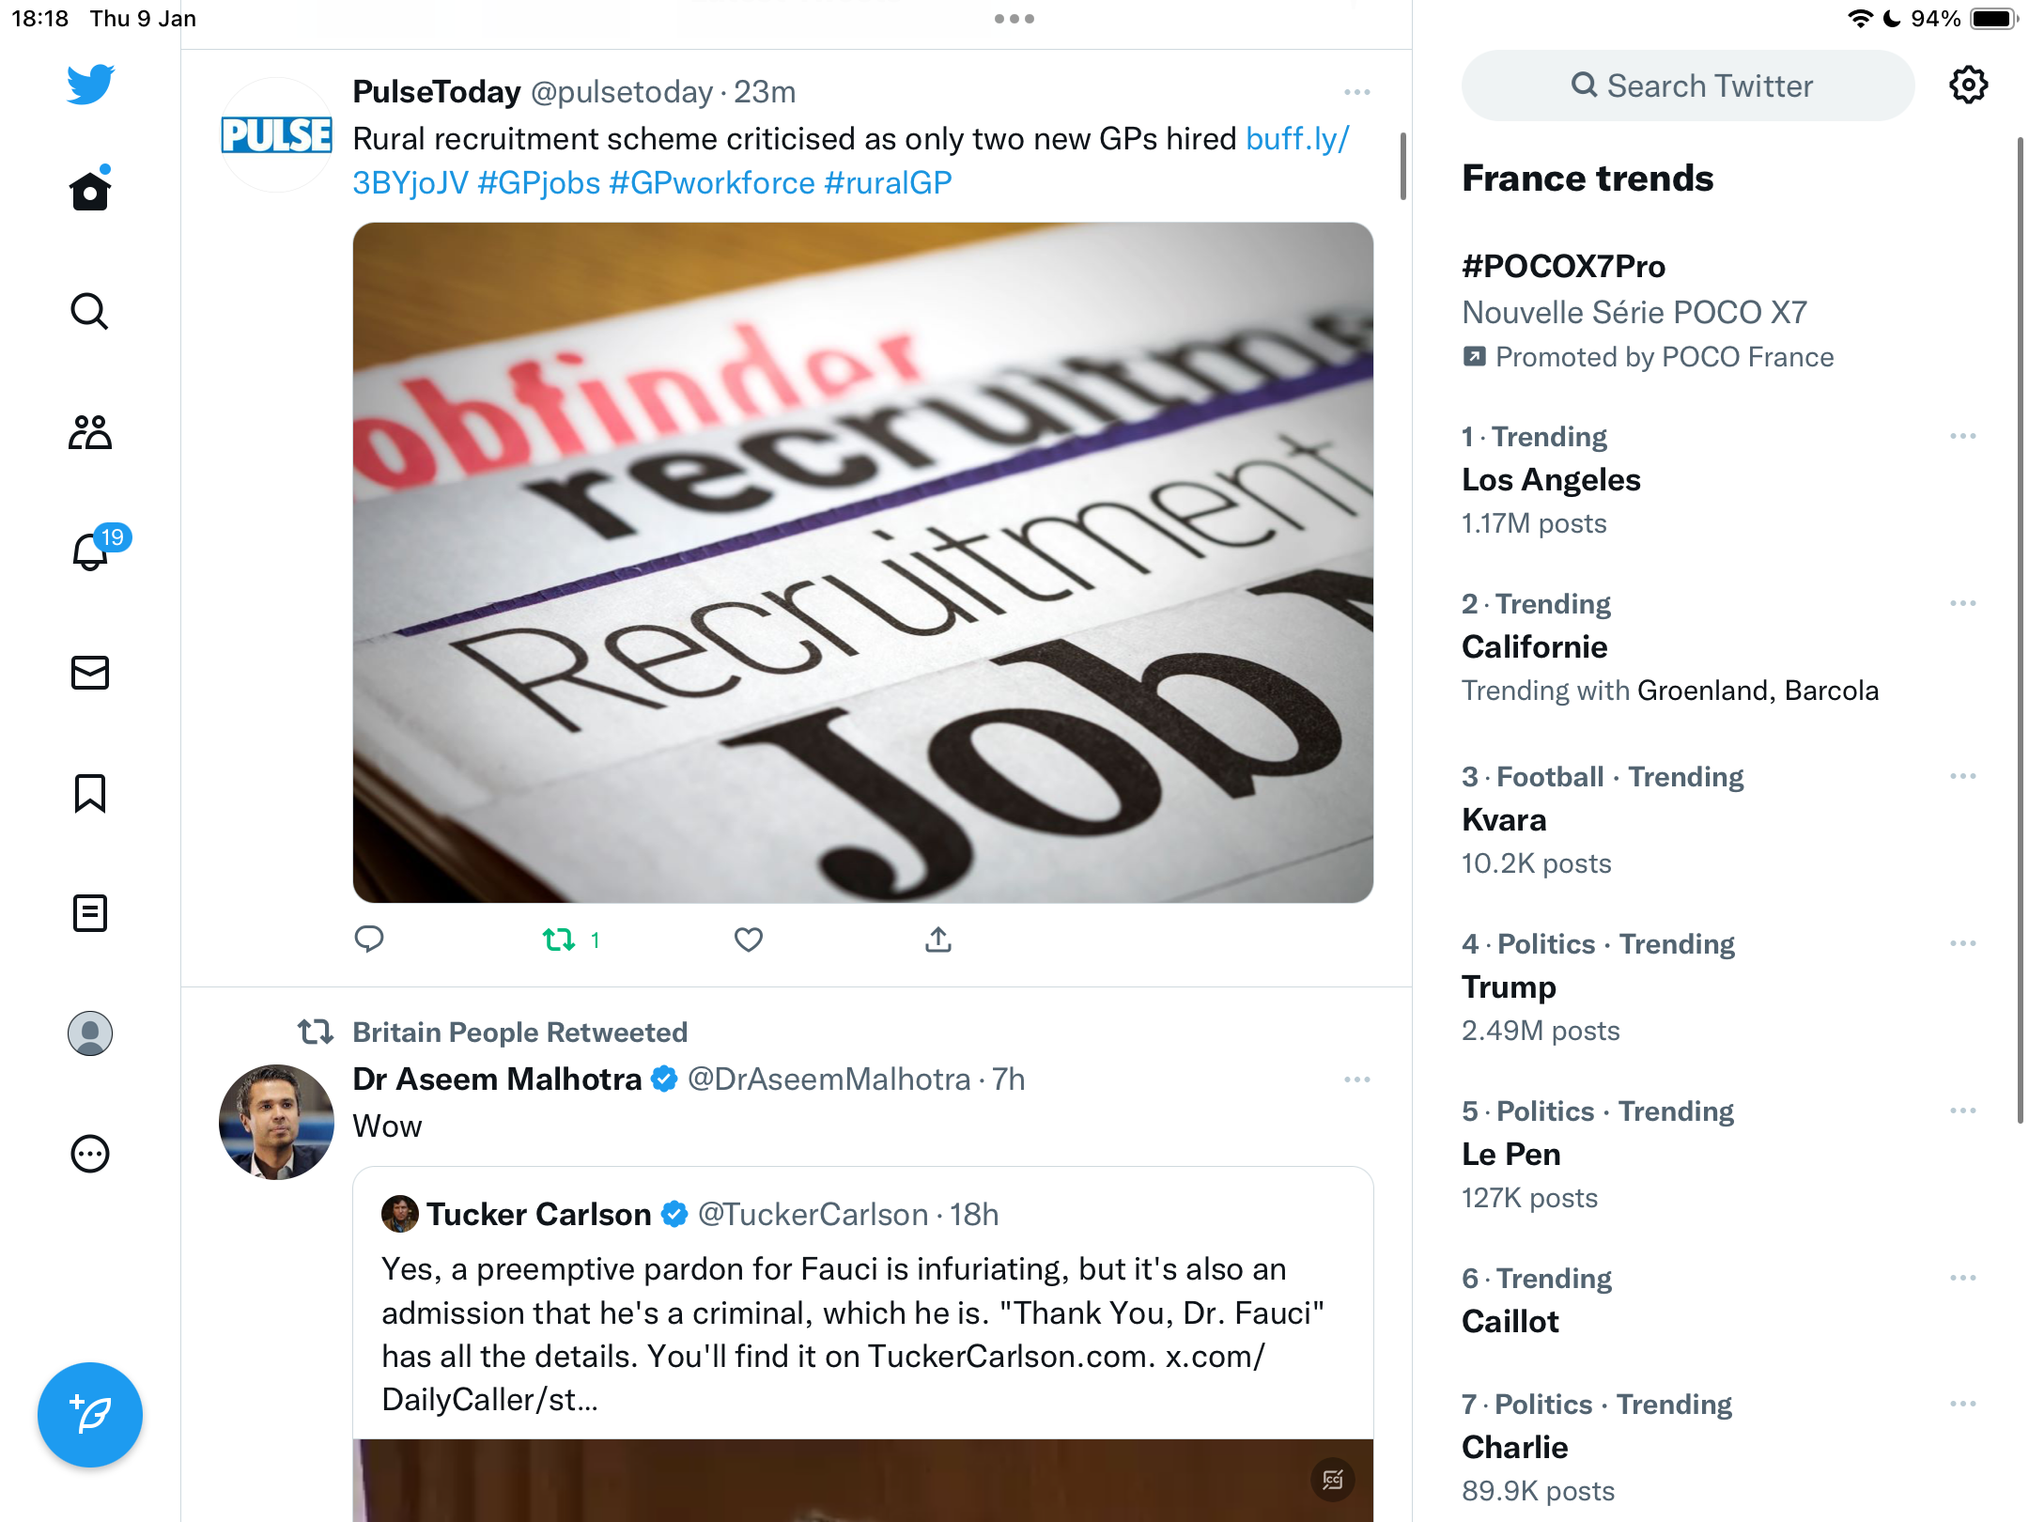Screen dimensions: 2029x1522
Task: Open the Messages envelope icon
Action: (90, 673)
